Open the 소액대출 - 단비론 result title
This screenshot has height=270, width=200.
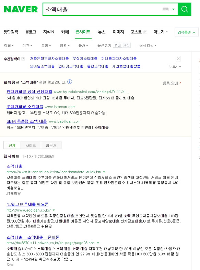(33, 237)
